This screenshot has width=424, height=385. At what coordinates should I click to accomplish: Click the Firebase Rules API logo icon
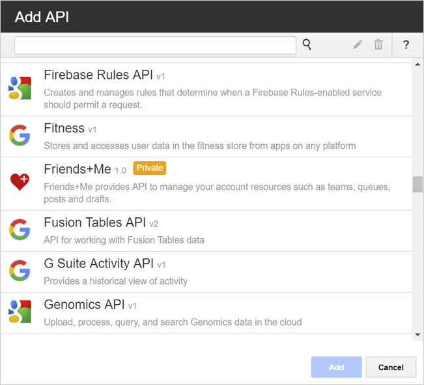tap(20, 88)
